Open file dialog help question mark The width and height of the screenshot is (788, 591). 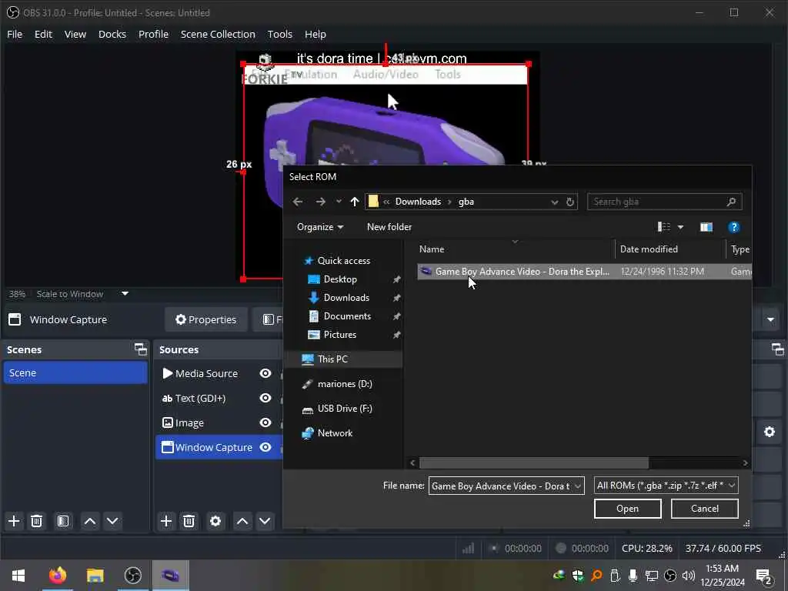pyautogui.click(x=733, y=227)
